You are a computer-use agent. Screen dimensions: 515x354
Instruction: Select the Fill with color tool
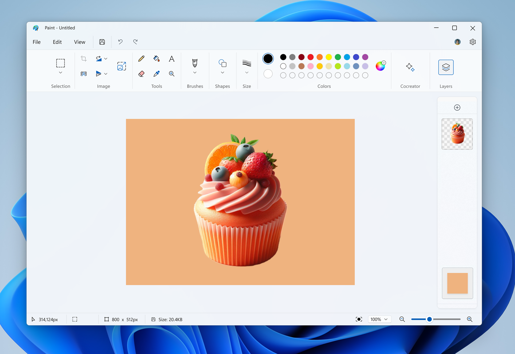pos(156,58)
